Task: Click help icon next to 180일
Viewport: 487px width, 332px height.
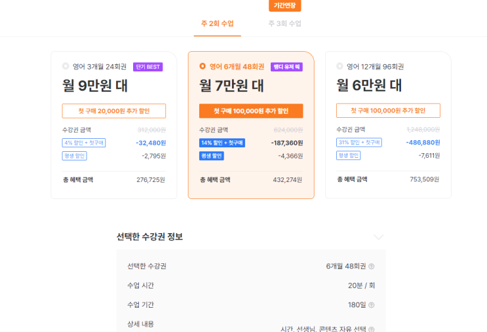Action: click(x=371, y=305)
